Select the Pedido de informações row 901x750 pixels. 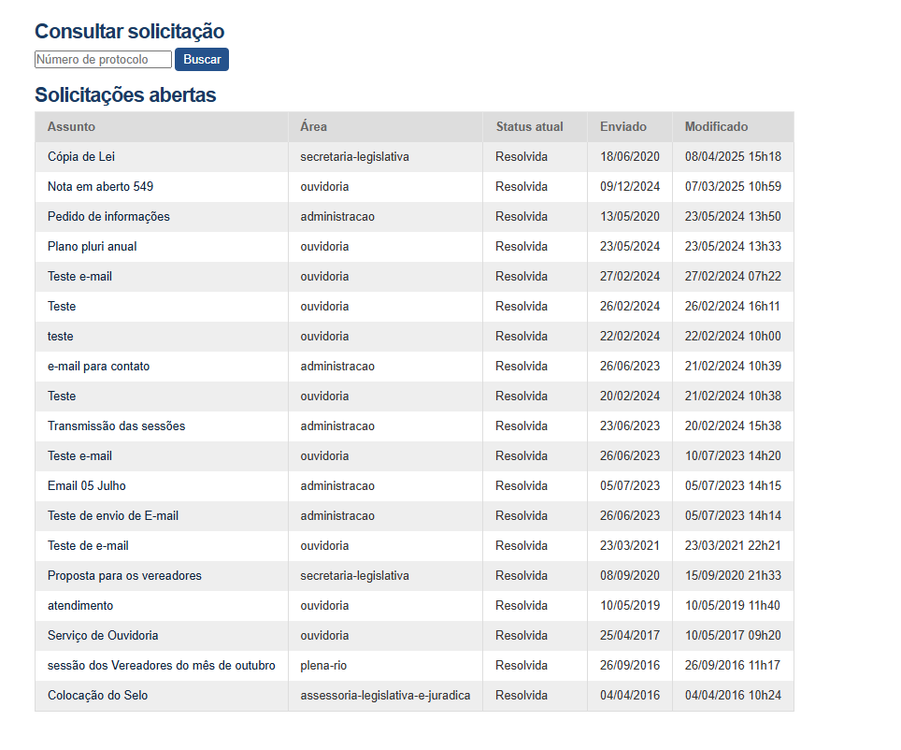(x=108, y=217)
